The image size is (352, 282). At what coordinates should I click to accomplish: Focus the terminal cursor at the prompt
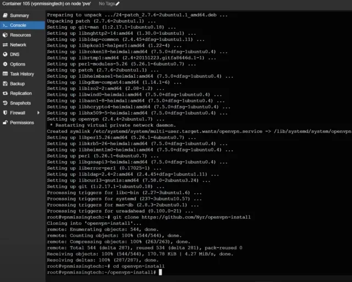pos(161,272)
